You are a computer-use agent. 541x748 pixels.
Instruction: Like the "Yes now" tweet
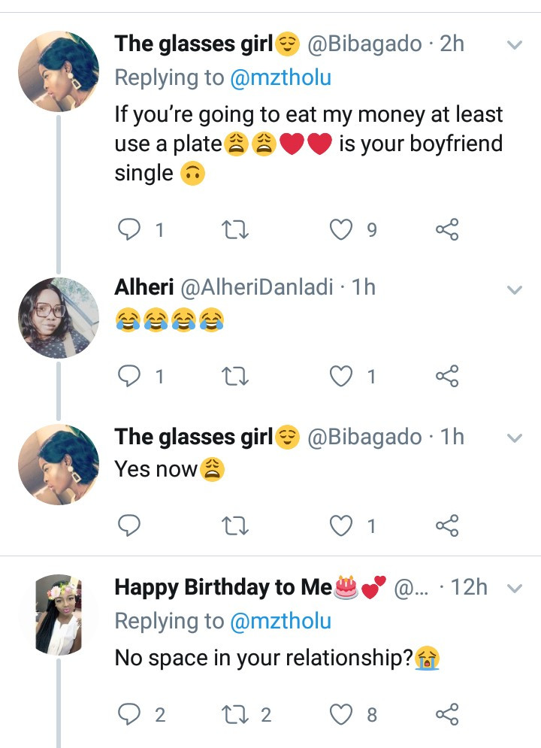(342, 526)
